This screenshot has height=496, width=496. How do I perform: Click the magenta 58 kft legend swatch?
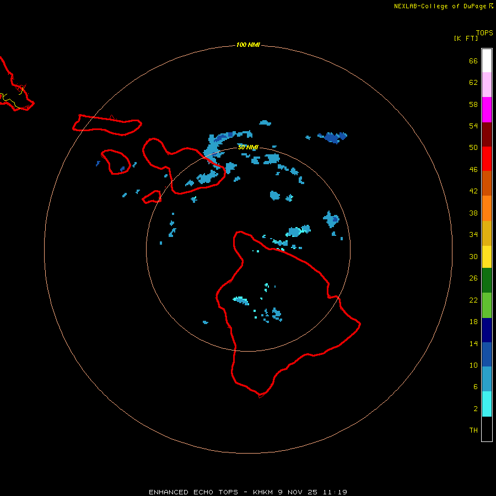pos(487,110)
